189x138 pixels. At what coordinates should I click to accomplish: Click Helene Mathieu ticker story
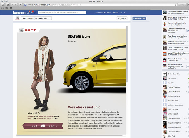click(x=176, y=24)
